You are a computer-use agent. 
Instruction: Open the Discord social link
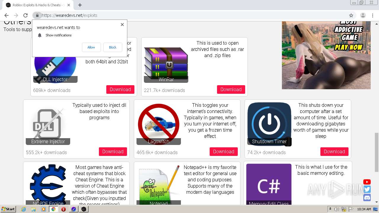pyautogui.click(x=367, y=198)
